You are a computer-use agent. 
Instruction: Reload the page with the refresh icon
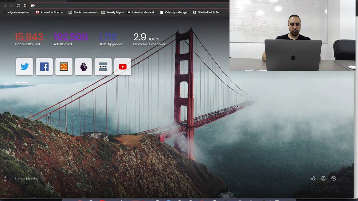(18, 6)
